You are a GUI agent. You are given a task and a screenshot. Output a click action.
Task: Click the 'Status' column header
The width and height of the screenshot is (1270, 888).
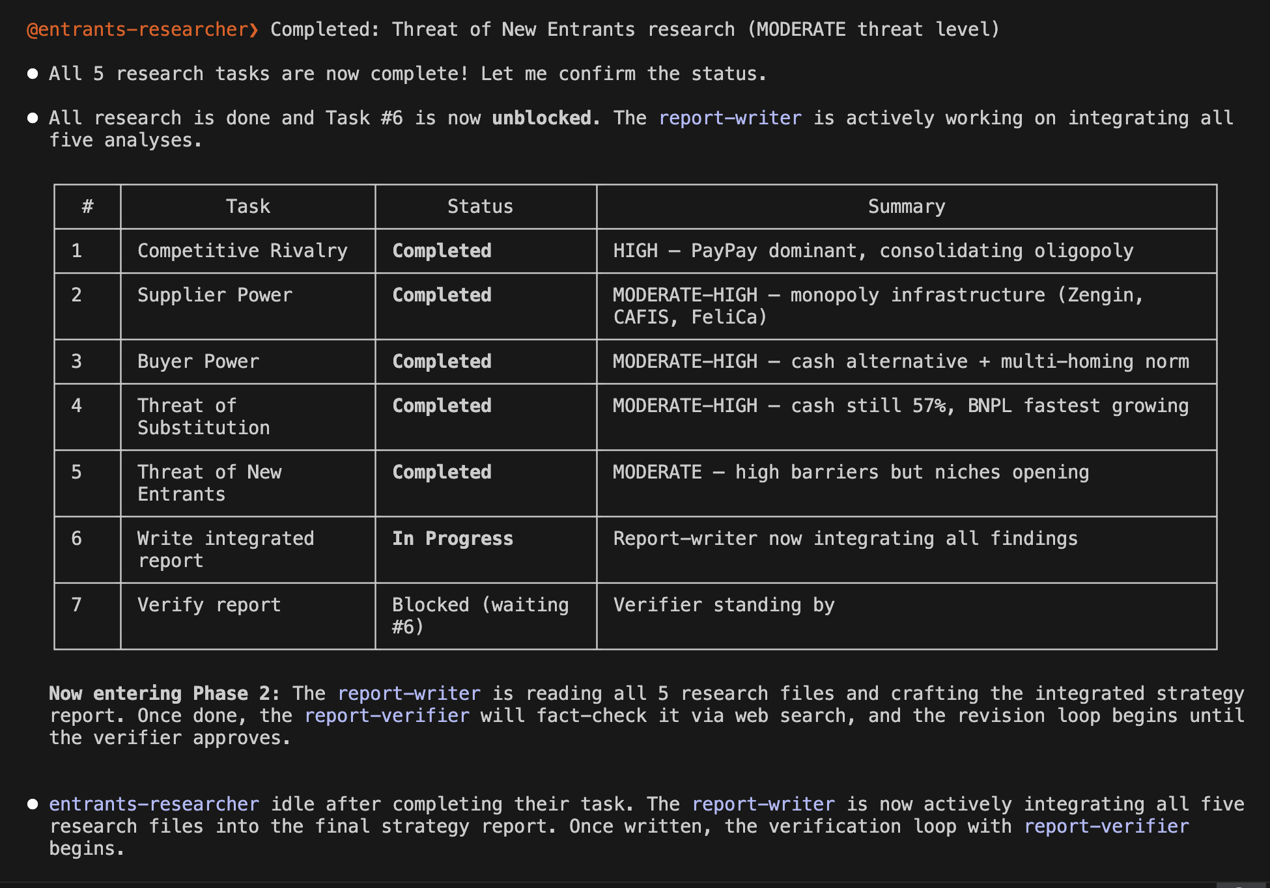[480, 207]
